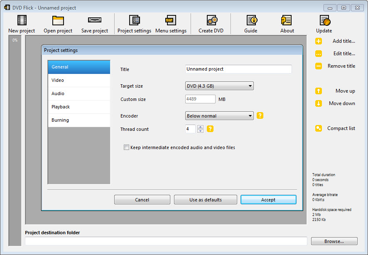Click the '0 seconds' total duration value
368x255 pixels.
320,180
